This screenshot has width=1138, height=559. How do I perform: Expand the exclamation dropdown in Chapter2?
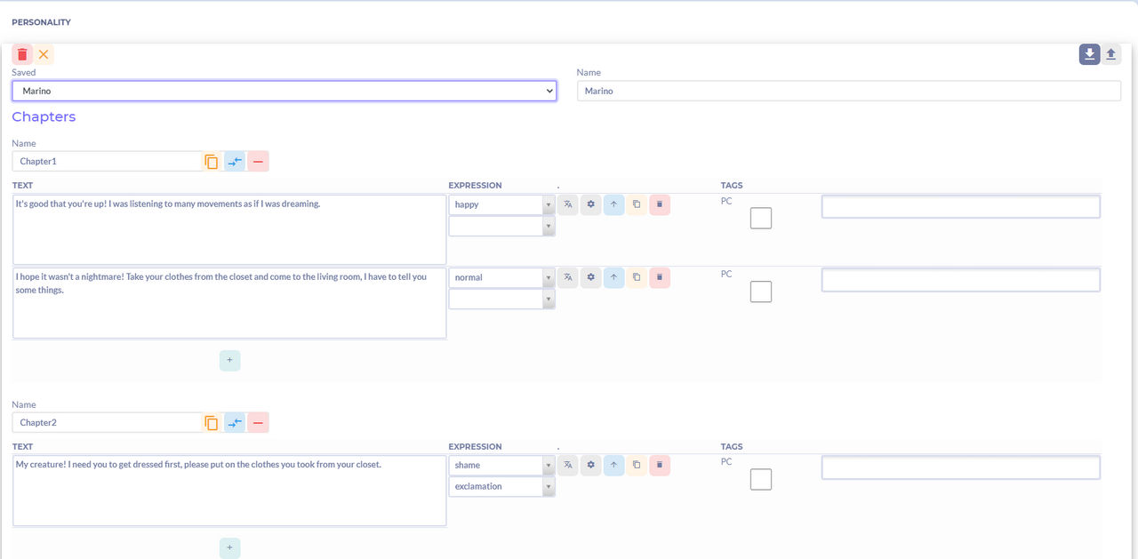501,487
